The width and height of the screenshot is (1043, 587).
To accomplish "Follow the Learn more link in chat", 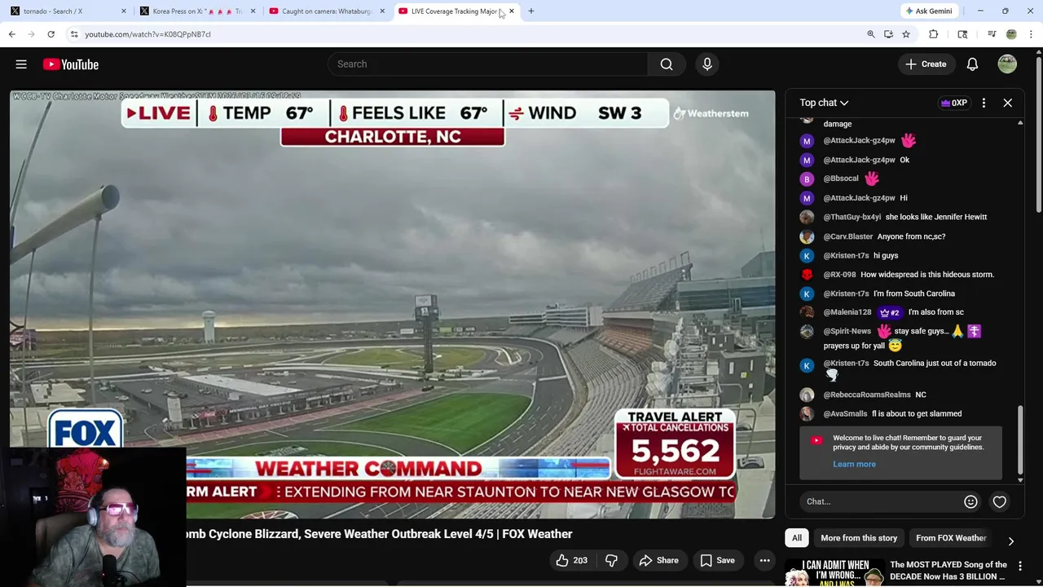I will tap(854, 465).
